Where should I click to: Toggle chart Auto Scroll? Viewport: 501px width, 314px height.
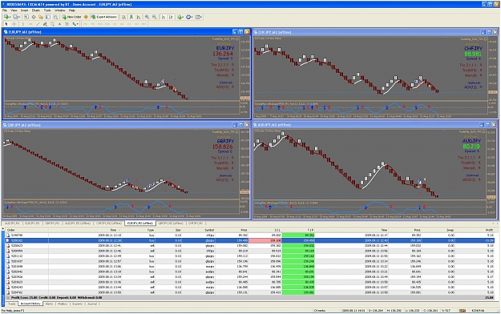click(x=164, y=17)
